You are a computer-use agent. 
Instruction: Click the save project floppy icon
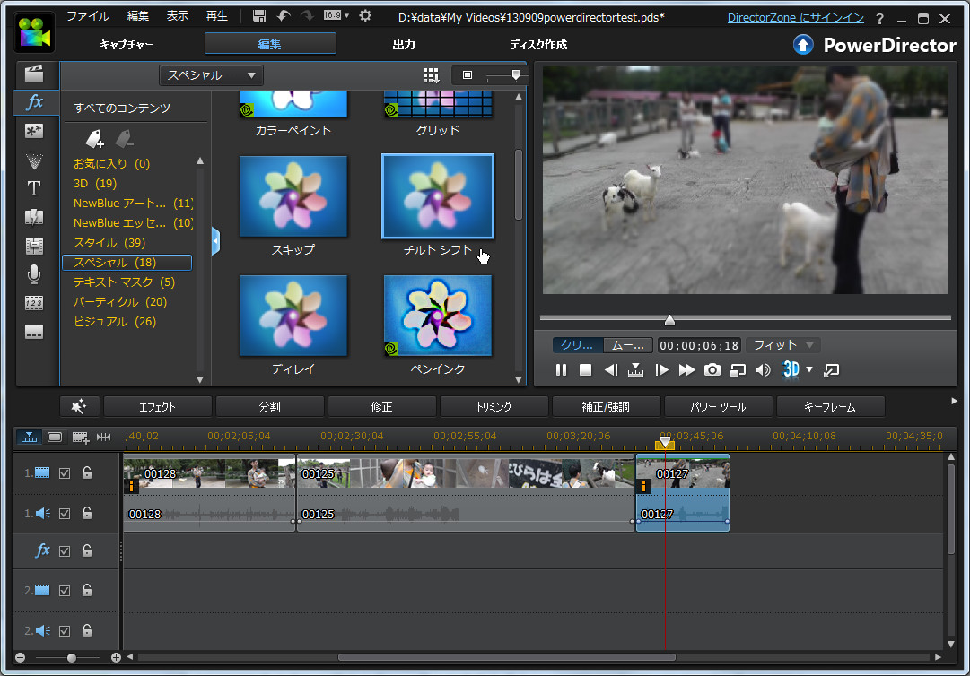259,16
